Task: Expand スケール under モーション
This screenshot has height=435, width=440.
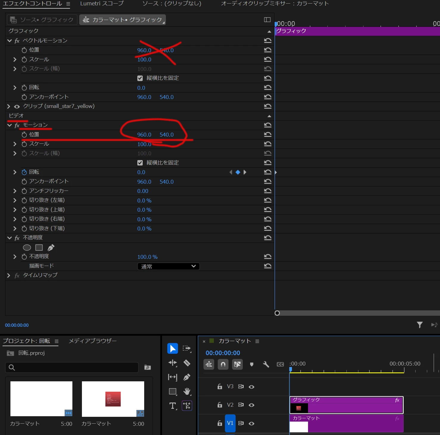Action: point(15,144)
